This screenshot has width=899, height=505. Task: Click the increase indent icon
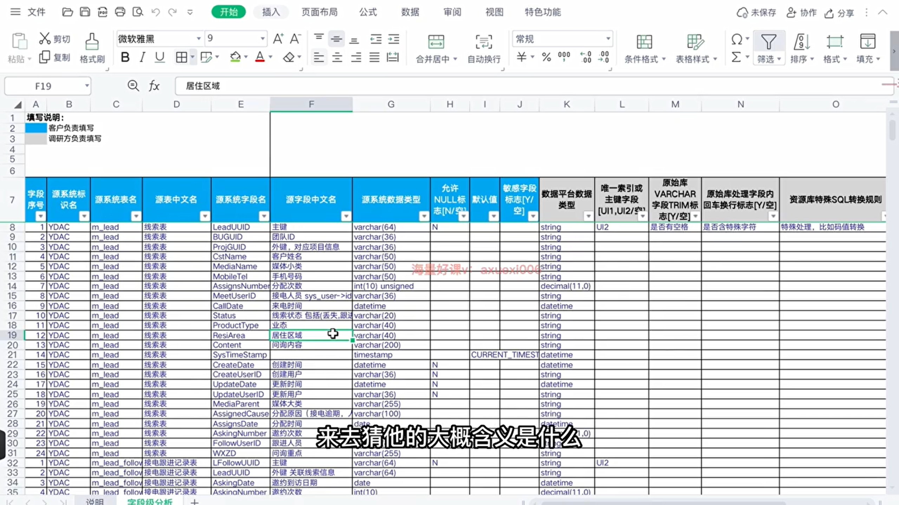click(x=393, y=39)
